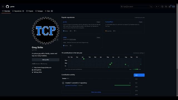Open the hamburger global navigation menu
Image resolution: width=178 pixels, height=100 pixels.
point(3,7)
